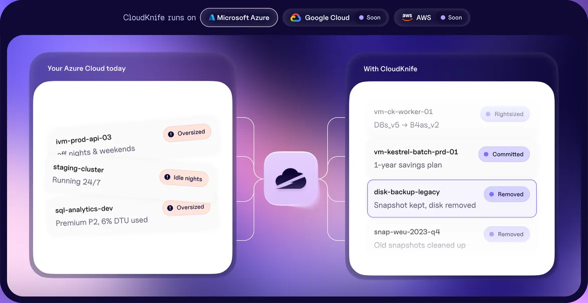Click the 'staging-cluster' resource name
The height and width of the screenshot is (303, 588).
tap(78, 168)
